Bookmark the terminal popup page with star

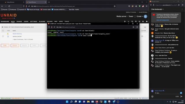[134, 27]
